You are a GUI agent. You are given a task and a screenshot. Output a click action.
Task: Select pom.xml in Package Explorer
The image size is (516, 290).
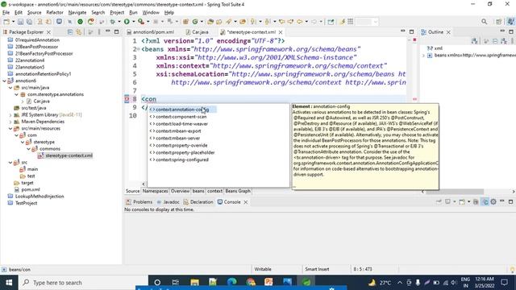click(x=31, y=190)
